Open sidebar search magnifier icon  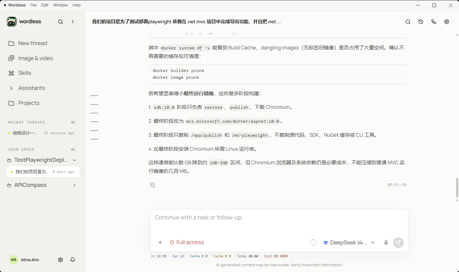61,22
